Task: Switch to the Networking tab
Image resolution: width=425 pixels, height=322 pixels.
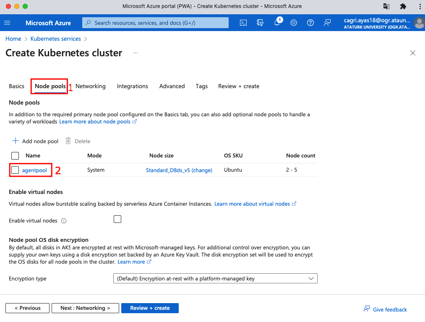Action: click(x=91, y=86)
